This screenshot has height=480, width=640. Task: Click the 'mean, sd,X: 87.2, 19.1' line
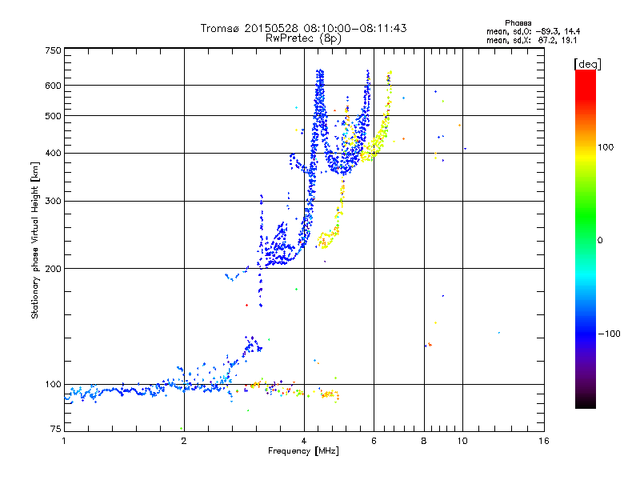[531, 40]
